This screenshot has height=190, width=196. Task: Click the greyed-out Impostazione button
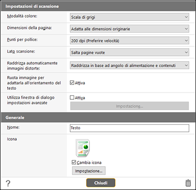[x=130, y=106]
